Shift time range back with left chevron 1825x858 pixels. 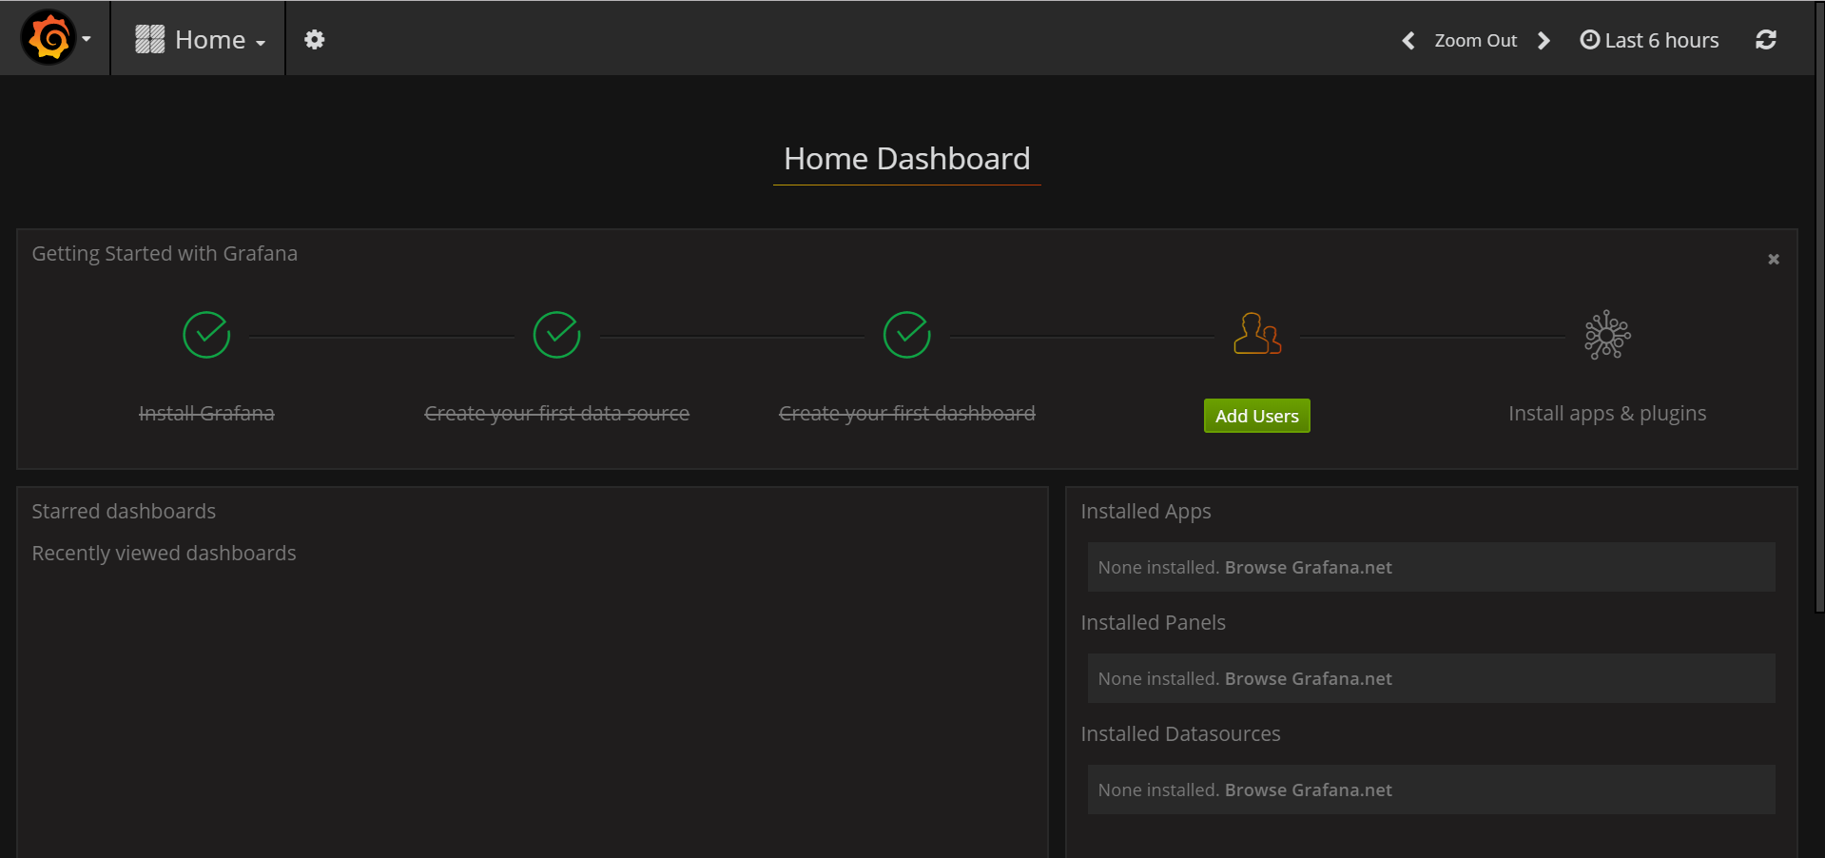1408,40
